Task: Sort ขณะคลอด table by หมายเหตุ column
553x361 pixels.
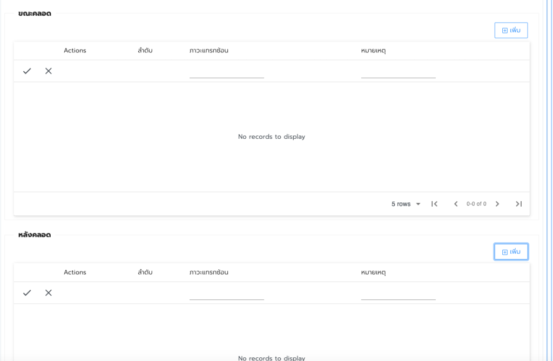Action: [x=373, y=51]
